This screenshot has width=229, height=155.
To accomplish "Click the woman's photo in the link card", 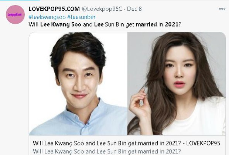I will coord(177,84).
